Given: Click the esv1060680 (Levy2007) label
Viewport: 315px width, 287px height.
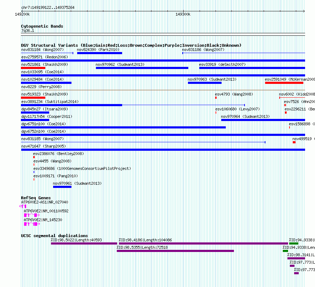Looking at the screenshot, I should (237, 109).
